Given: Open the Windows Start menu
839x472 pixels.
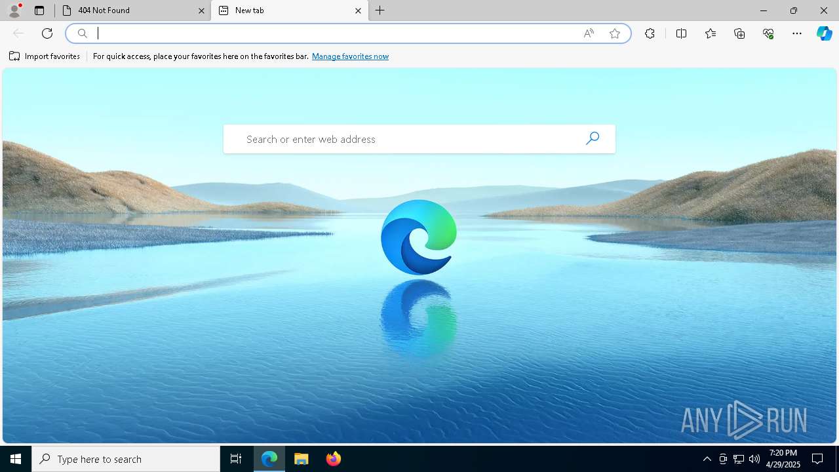Looking at the screenshot, I should pyautogui.click(x=16, y=459).
